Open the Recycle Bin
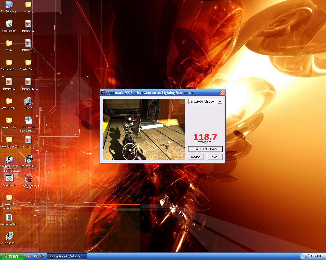326x260 pixels. [x=9, y=24]
